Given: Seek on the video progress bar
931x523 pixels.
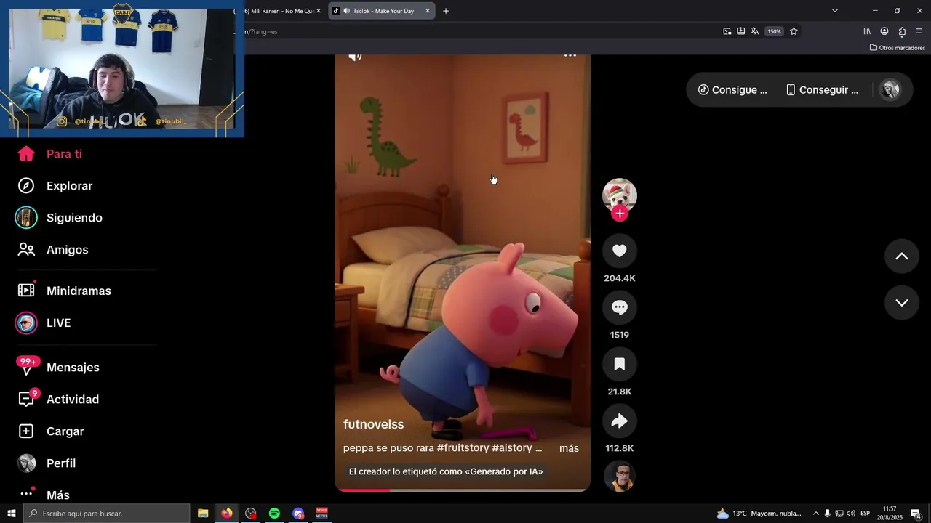Looking at the screenshot, I should tap(463, 490).
